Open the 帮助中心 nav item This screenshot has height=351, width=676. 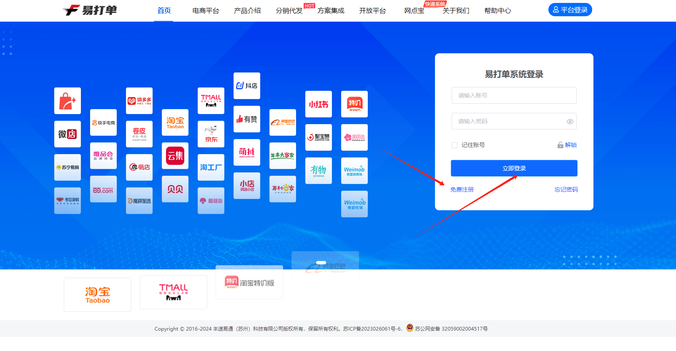pos(498,10)
